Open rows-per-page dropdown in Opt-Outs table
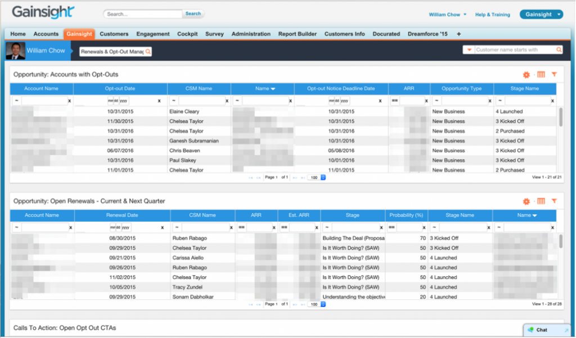 point(323,177)
